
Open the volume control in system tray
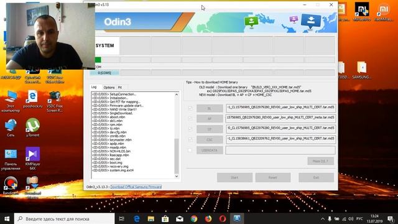pyautogui.click(x=351, y=218)
